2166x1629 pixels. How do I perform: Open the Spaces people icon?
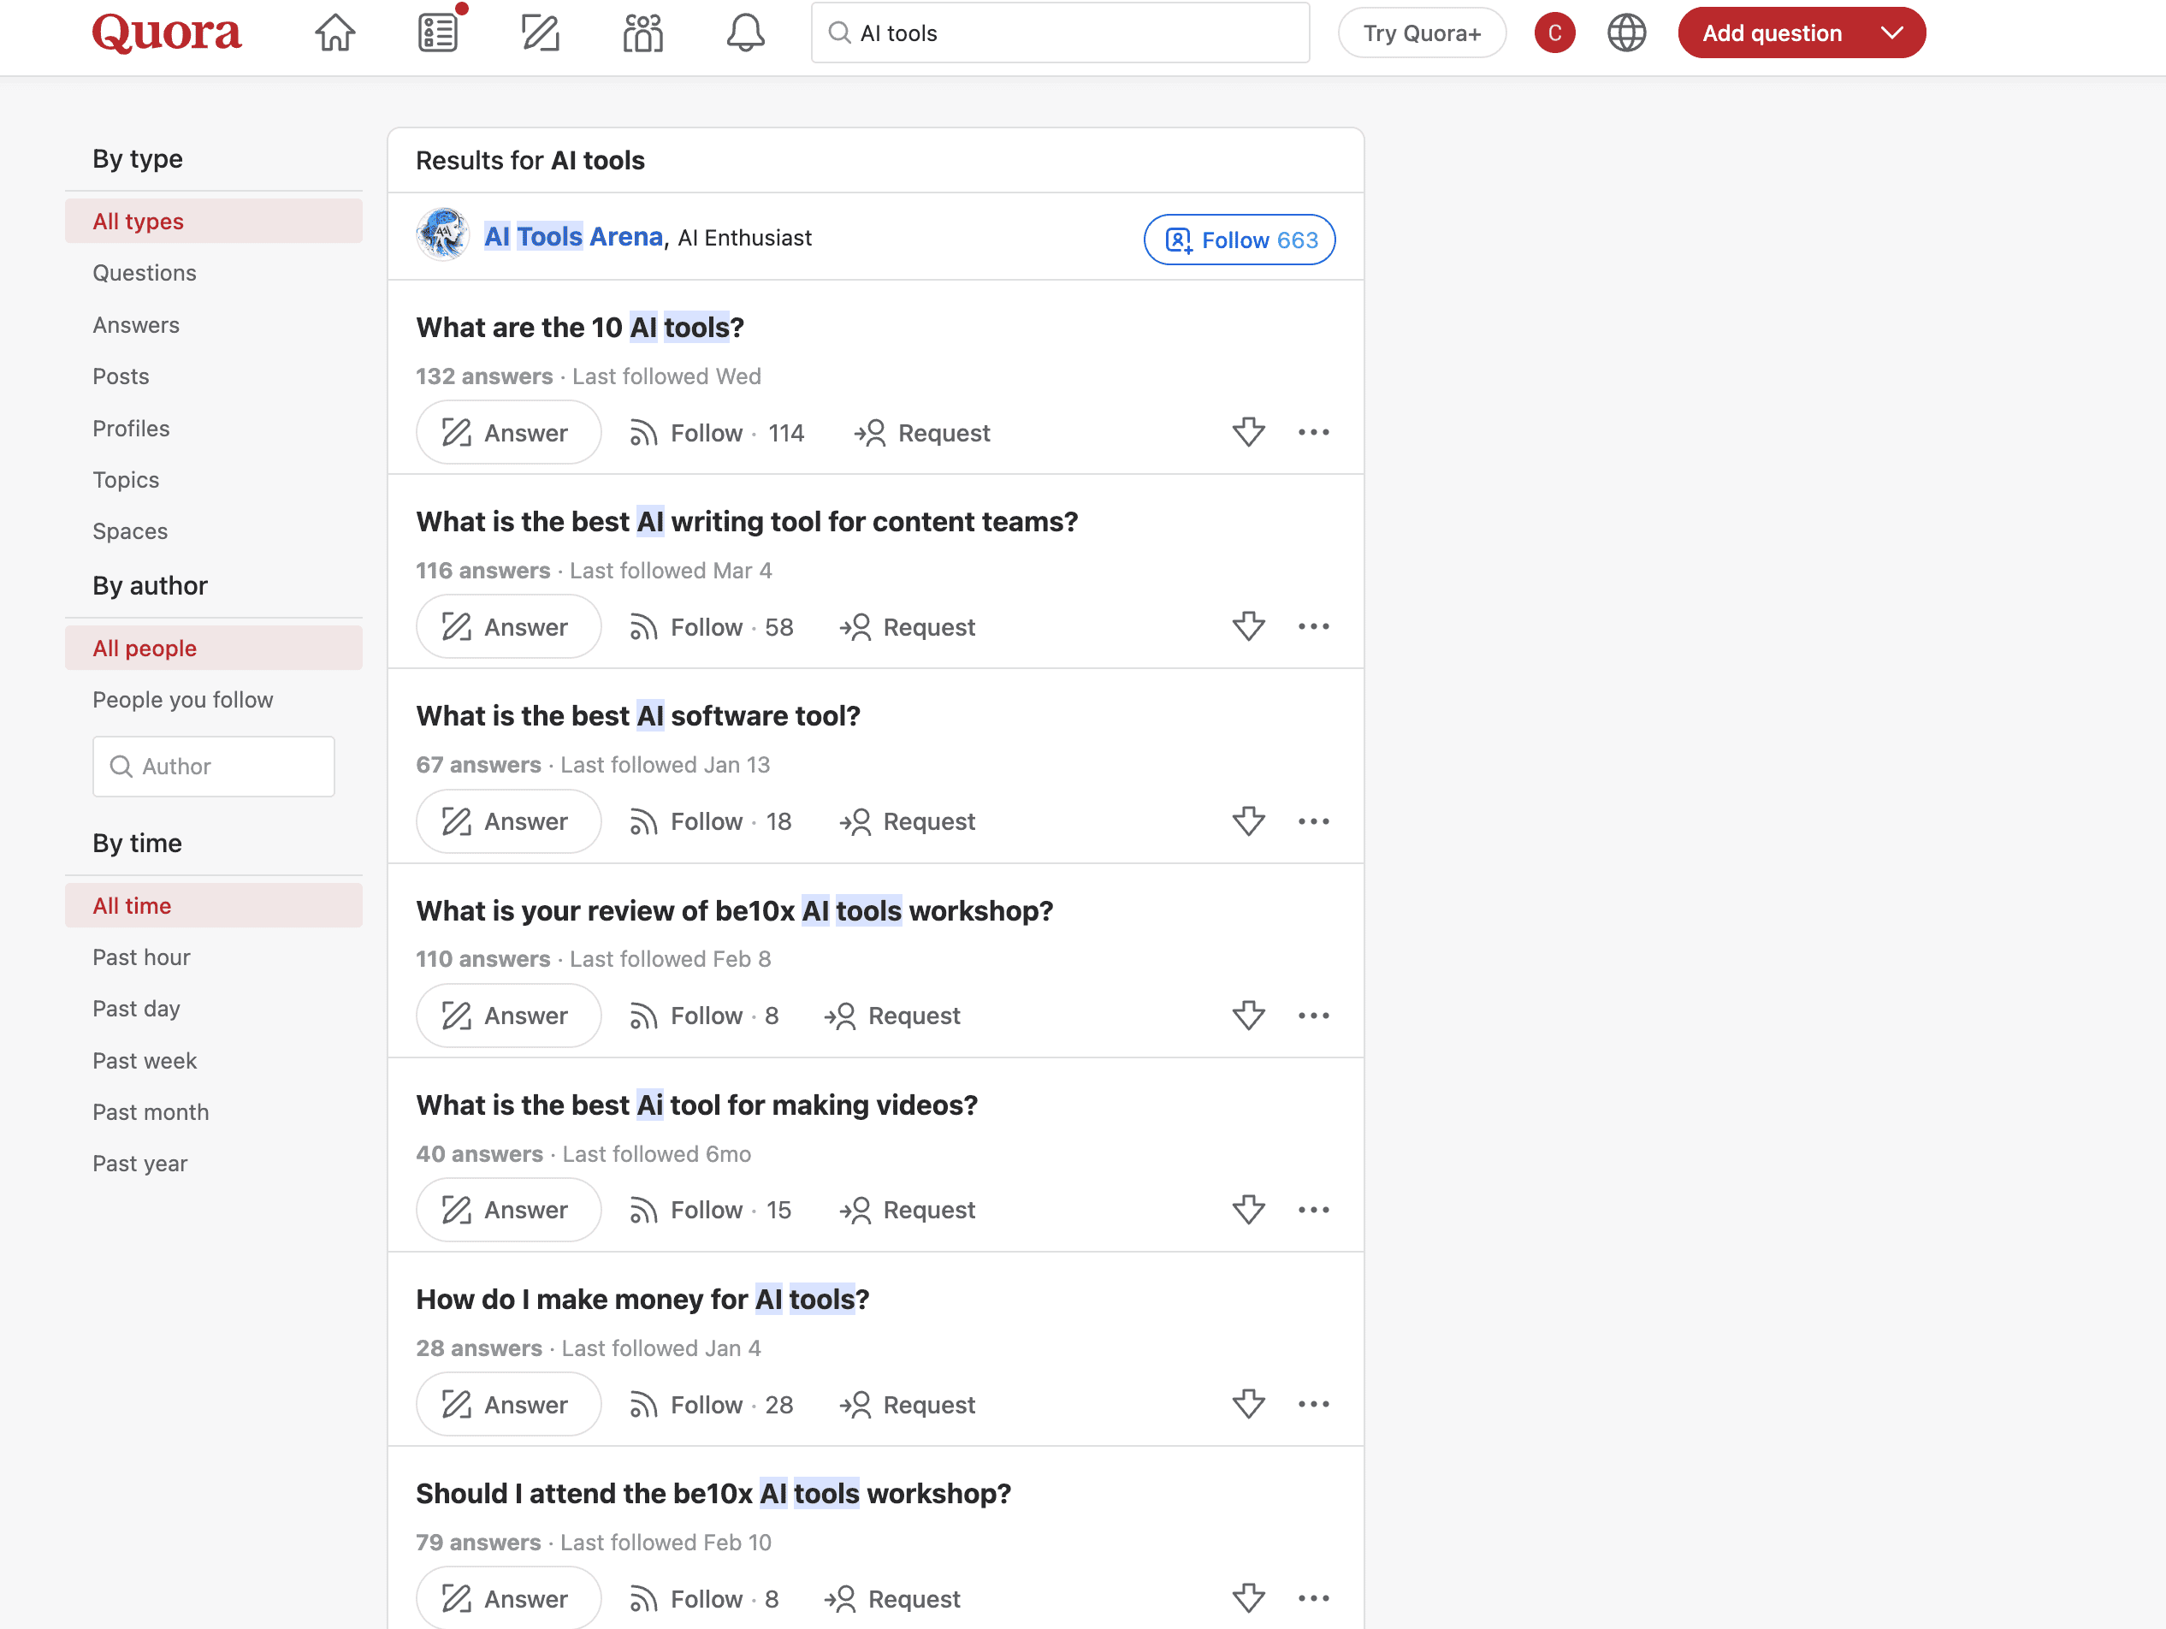642,33
